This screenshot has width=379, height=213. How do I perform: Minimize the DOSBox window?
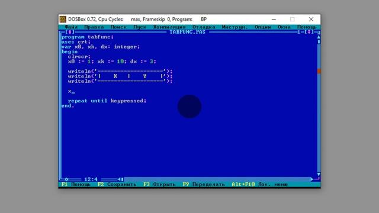(x=274, y=20)
